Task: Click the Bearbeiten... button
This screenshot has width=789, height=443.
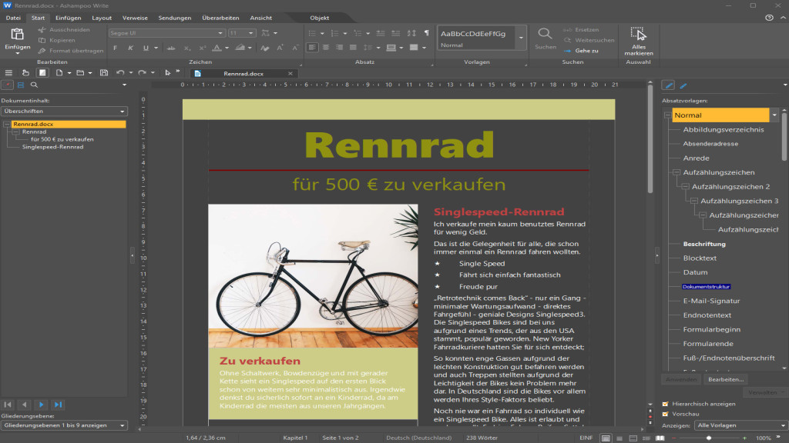Action: tap(726, 379)
